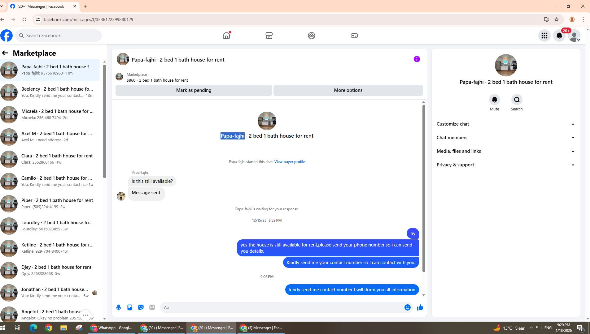Click the message thread scrollbar
The height and width of the screenshot is (334, 590).
coord(424,189)
